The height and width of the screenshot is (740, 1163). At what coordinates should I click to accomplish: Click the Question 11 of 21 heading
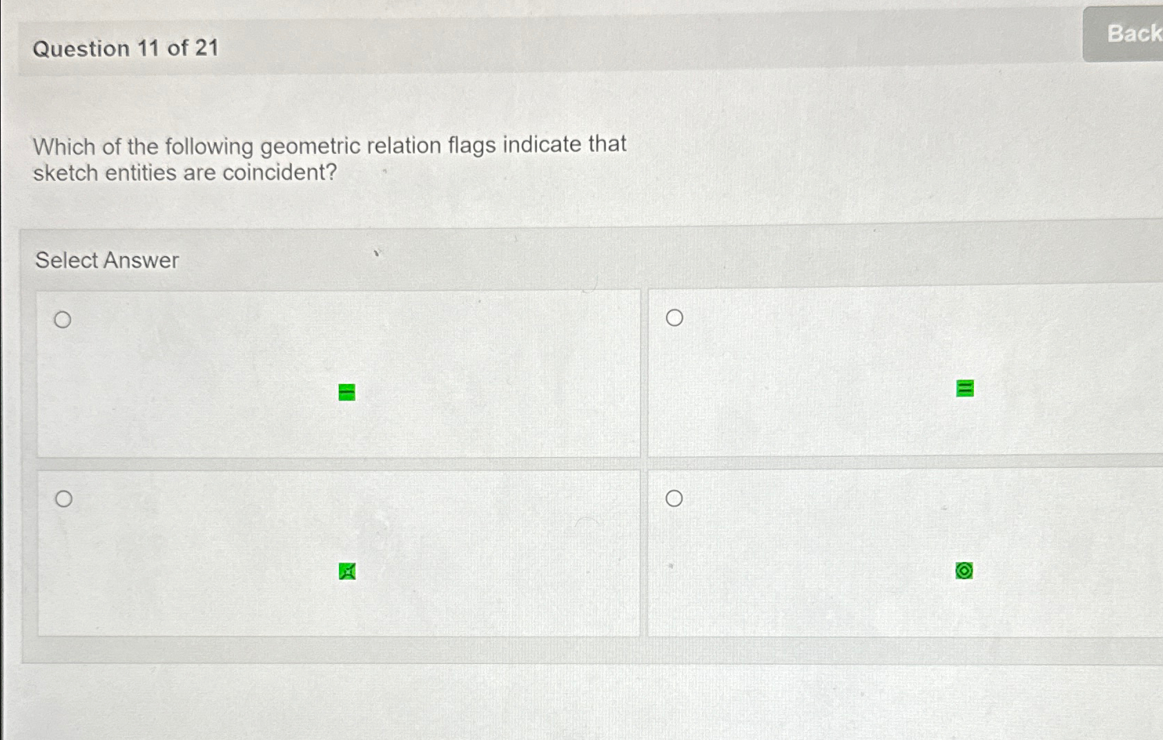point(126,49)
